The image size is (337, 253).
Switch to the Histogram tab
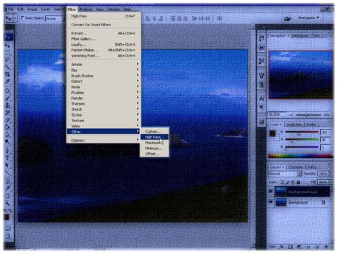[x=301, y=36]
